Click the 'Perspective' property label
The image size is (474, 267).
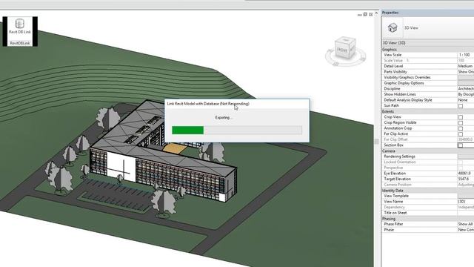(393, 168)
